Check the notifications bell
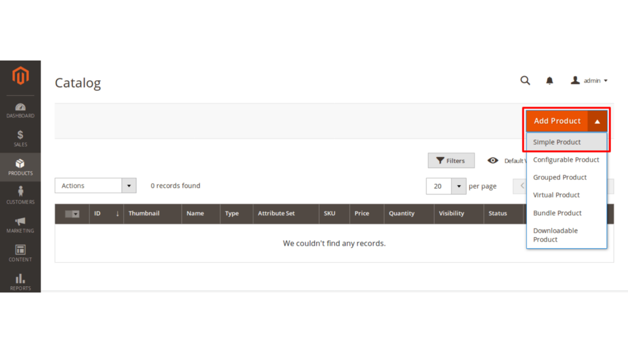The height and width of the screenshot is (353, 628). [x=549, y=80]
